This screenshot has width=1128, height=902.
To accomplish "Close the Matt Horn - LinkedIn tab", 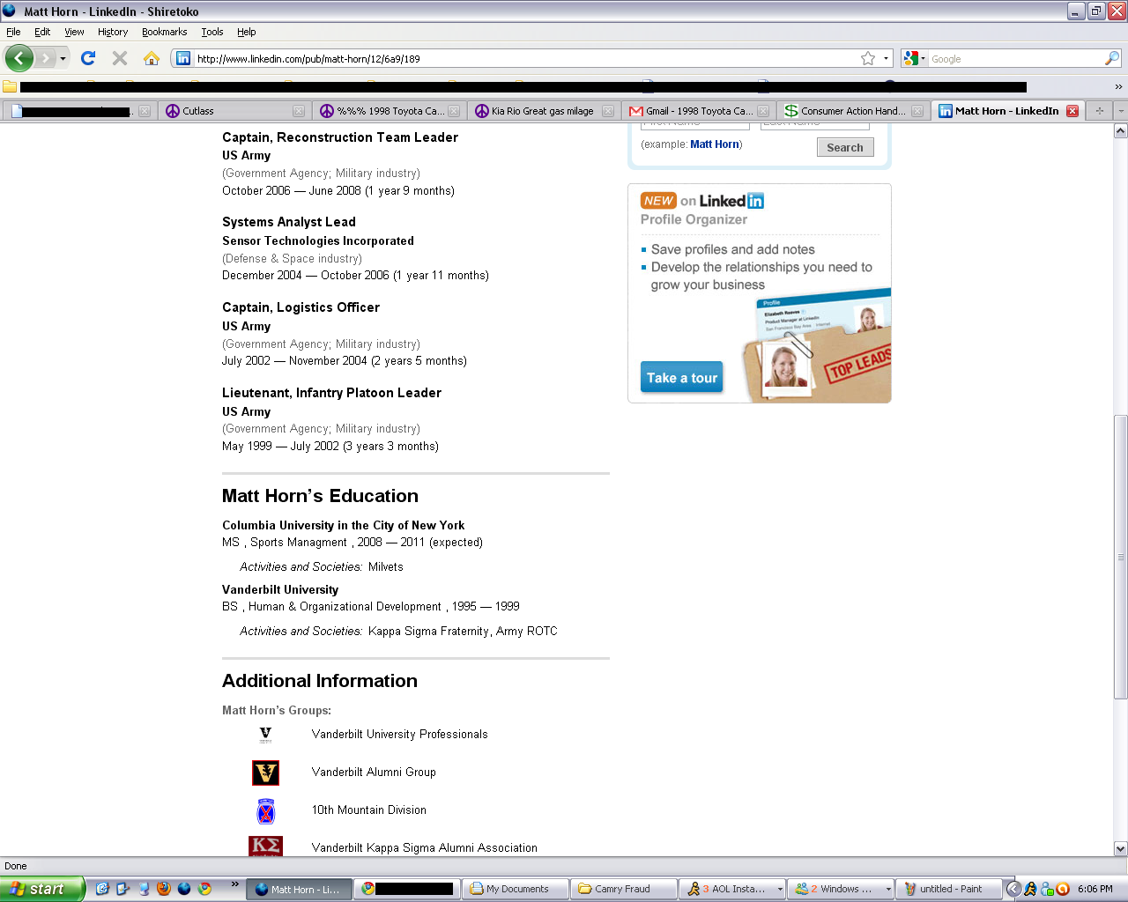I will 1072,111.
